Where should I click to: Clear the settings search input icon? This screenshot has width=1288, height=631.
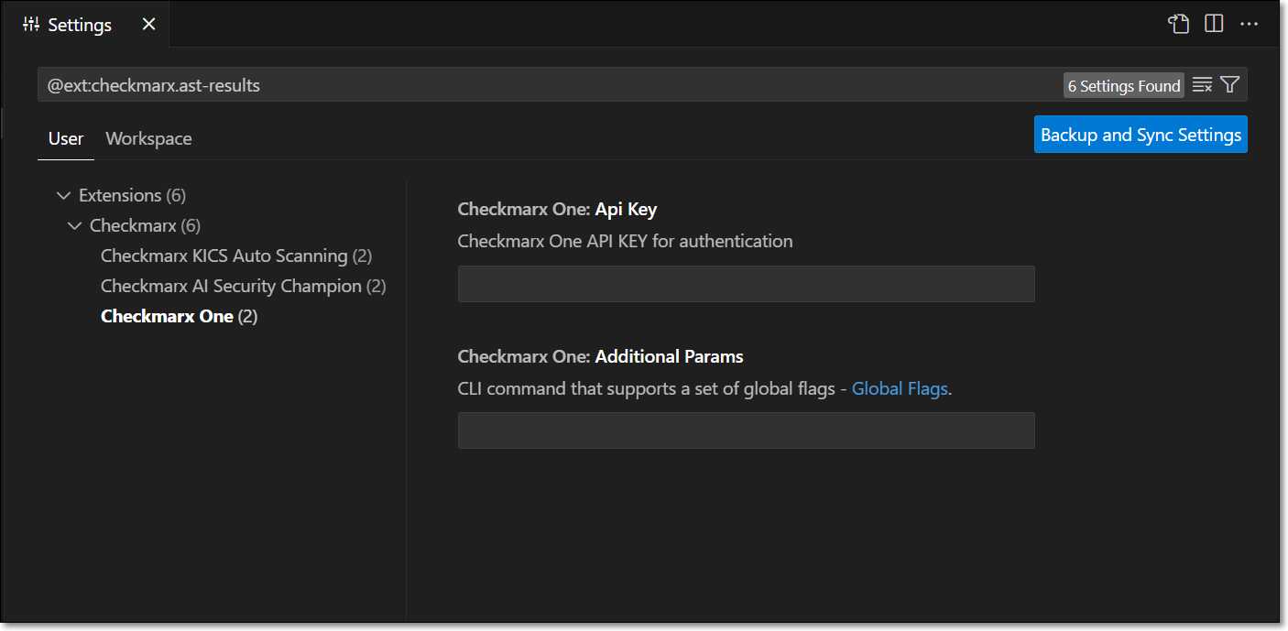1202,85
